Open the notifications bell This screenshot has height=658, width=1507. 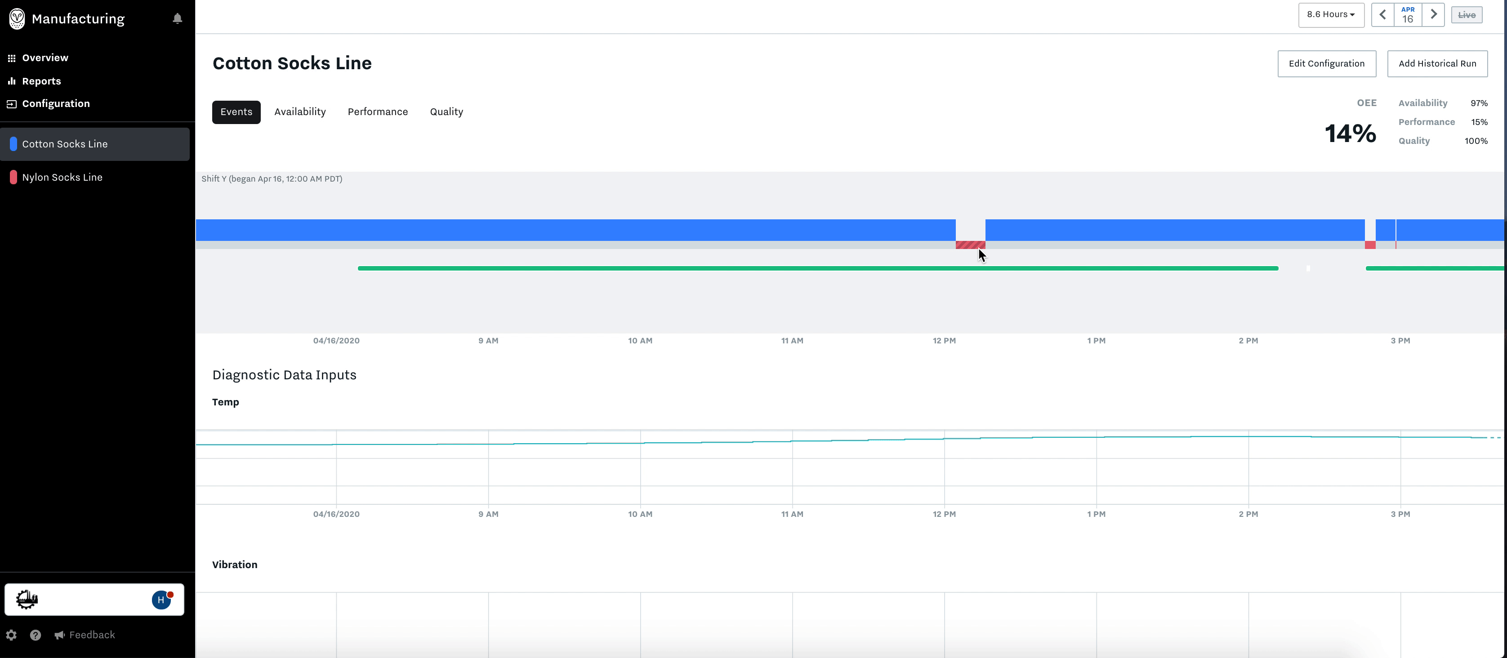click(177, 19)
